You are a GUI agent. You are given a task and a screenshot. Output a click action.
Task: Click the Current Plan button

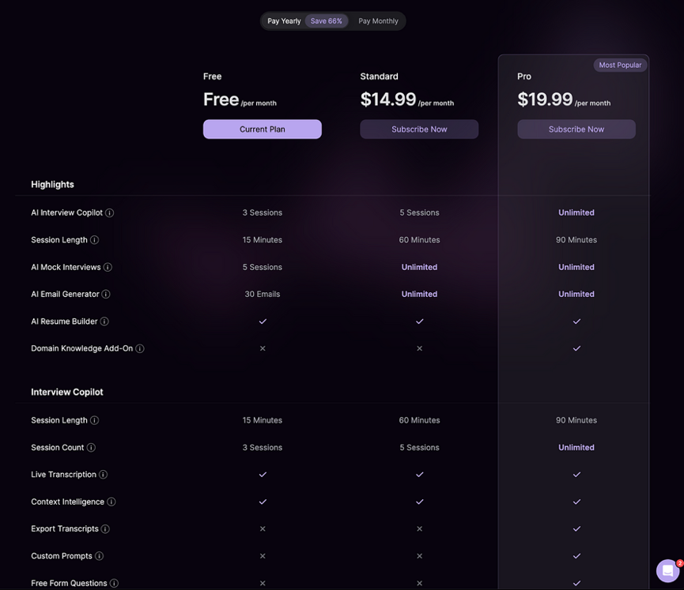[x=263, y=130]
